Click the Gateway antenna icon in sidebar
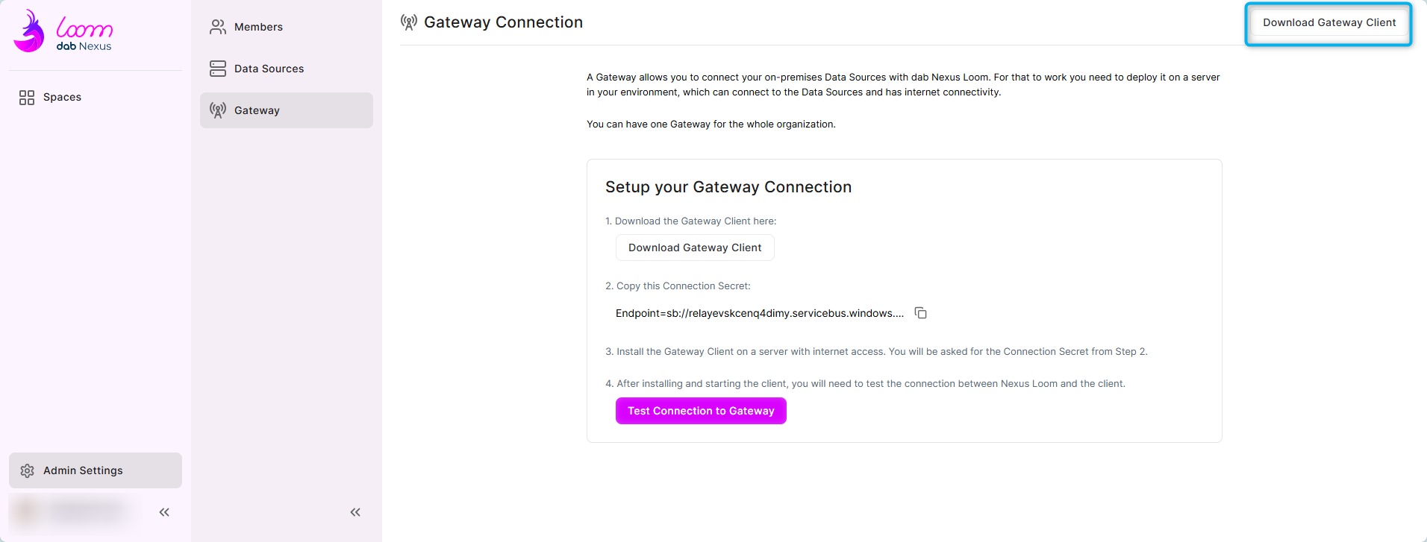The width and height of the screenshot is (1427, 542). [x=218, y=110]
